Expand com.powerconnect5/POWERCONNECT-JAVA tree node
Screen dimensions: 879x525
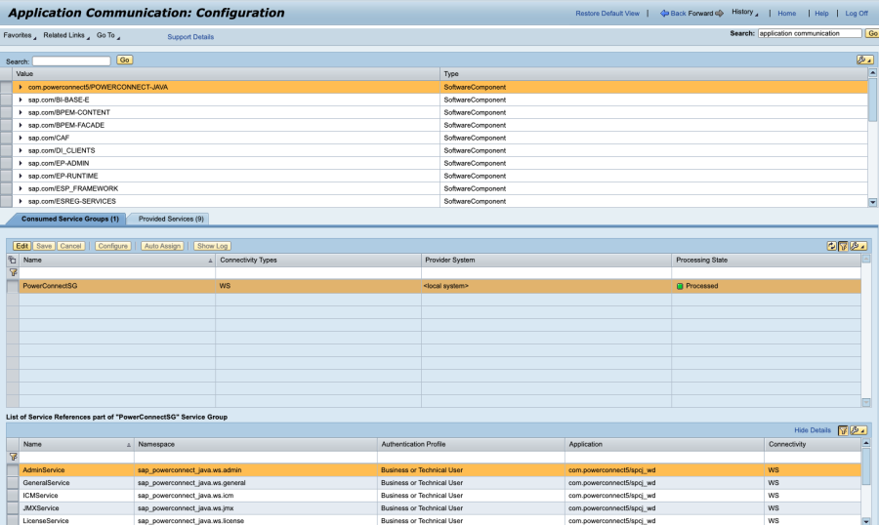(21, 87)
